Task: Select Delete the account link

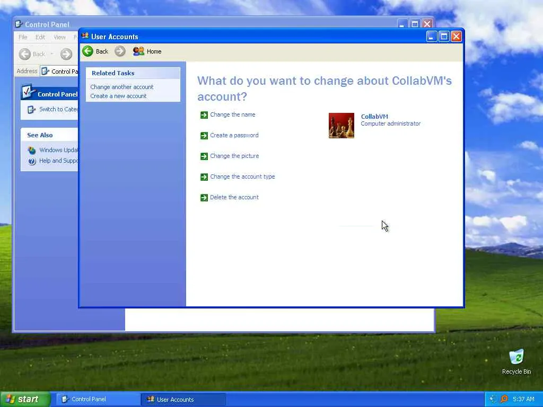Action: 234,197
